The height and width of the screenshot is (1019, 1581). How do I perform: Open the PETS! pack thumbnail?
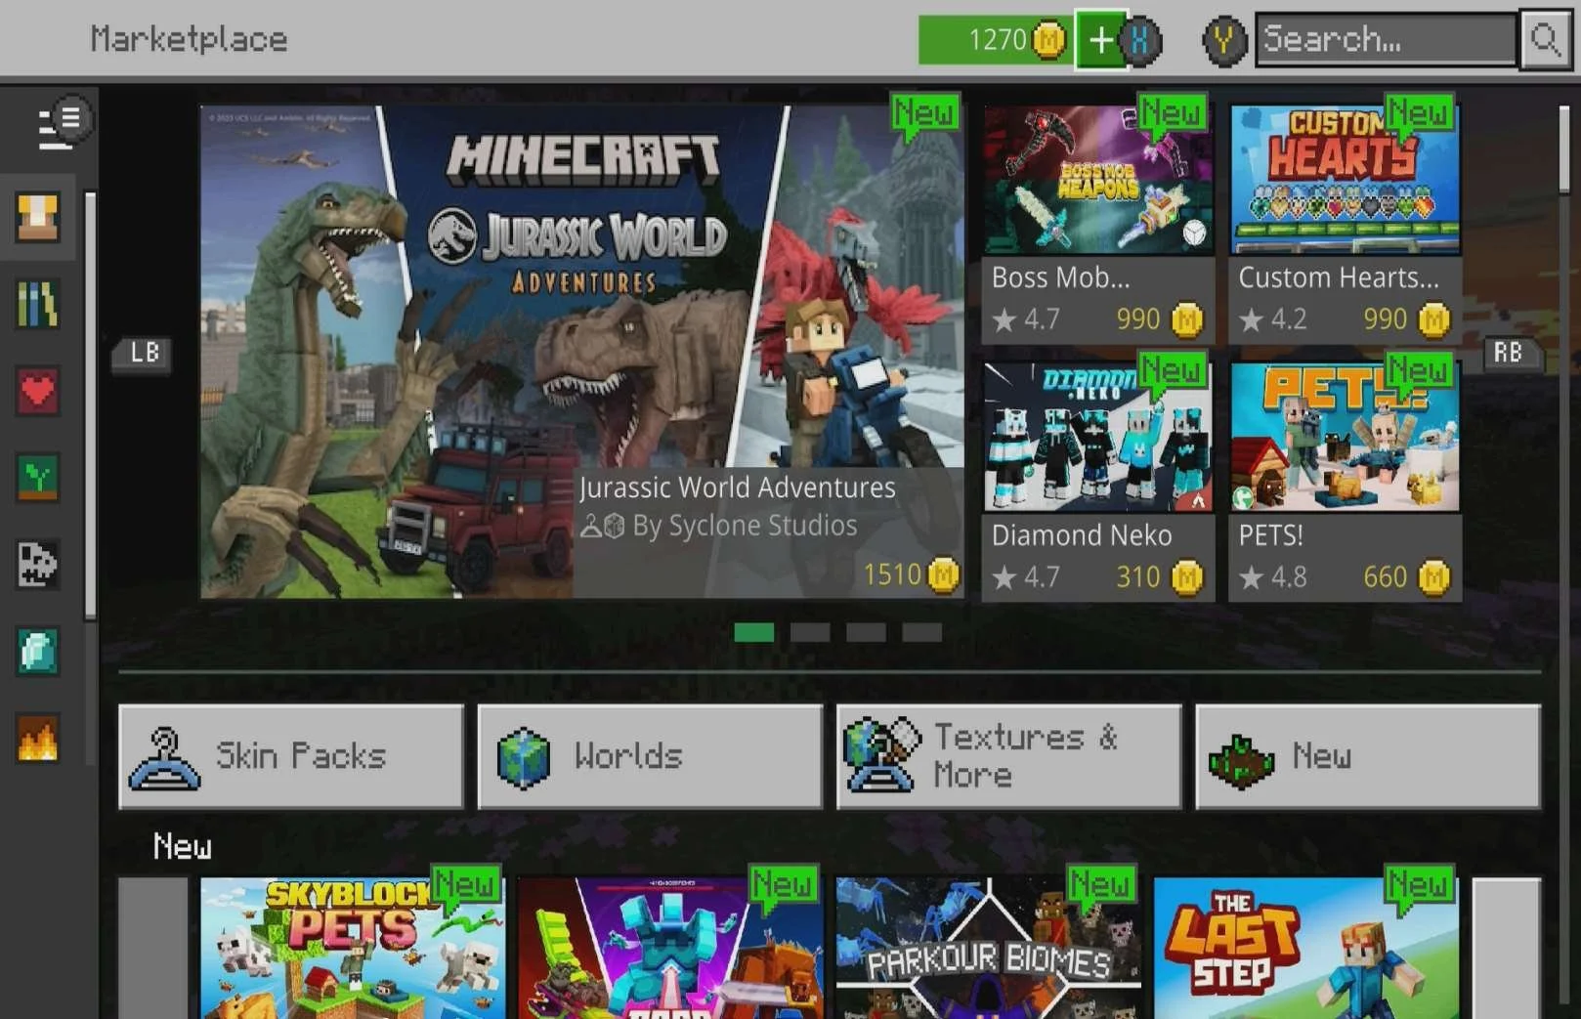click(x=1345, y=437)
